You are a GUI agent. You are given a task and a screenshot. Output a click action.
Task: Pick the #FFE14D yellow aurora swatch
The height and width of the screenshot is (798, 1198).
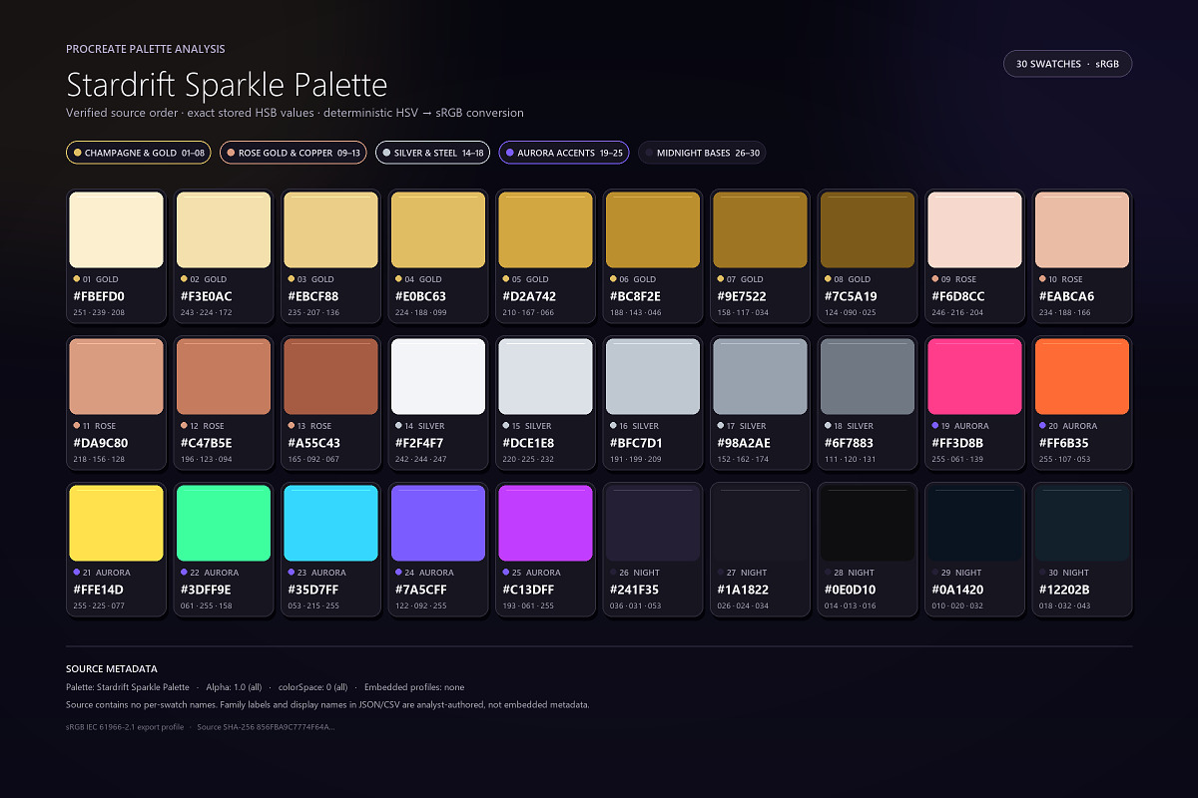pyautogui.click(x=116, y=523)
